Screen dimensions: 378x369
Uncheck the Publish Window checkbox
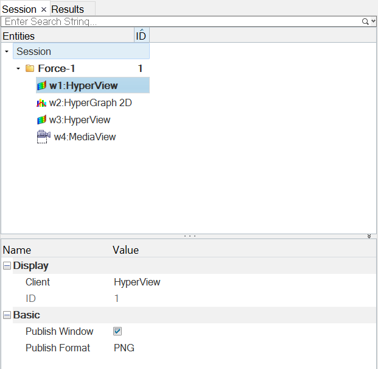click(x=117, y=331)
